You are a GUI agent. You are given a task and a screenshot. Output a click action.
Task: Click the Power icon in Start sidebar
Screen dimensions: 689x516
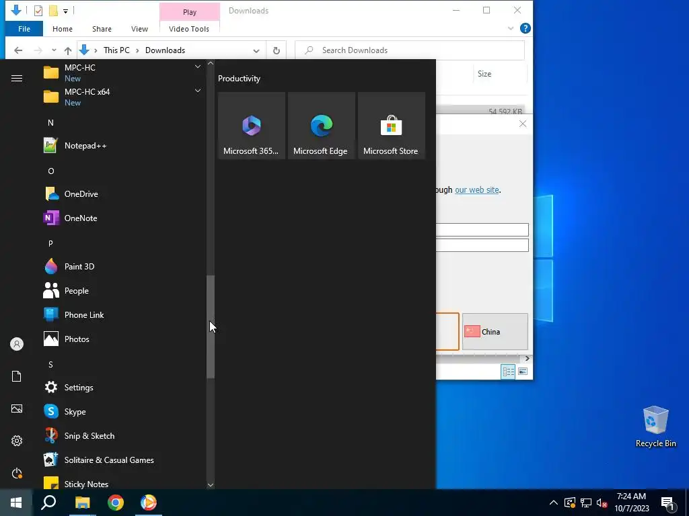click(x=17, y=473)
